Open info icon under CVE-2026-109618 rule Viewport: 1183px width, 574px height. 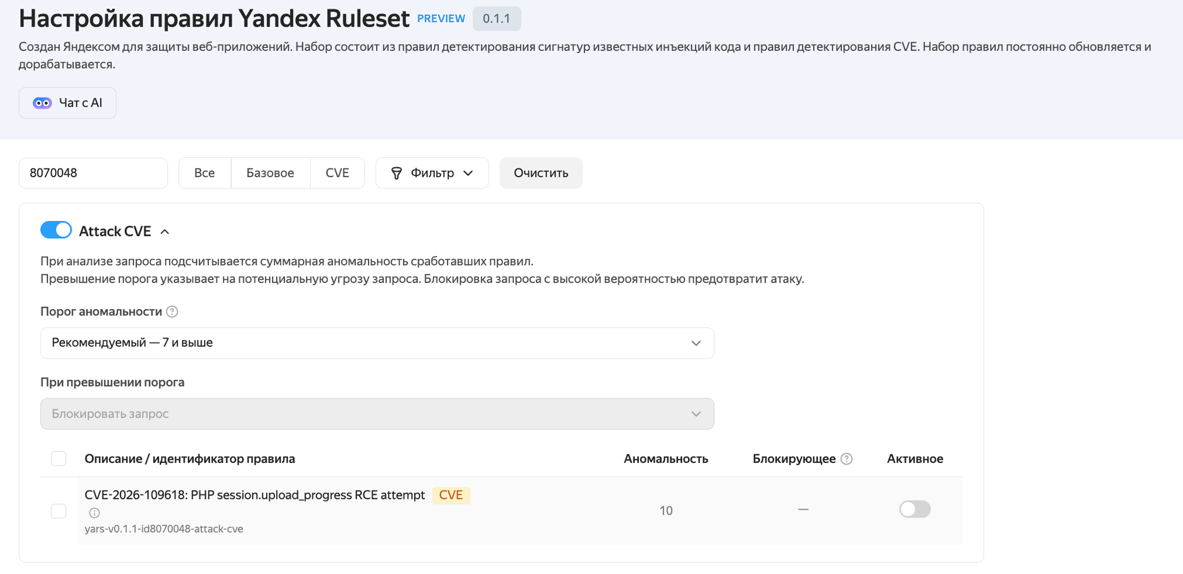click(x=94, y=513)
